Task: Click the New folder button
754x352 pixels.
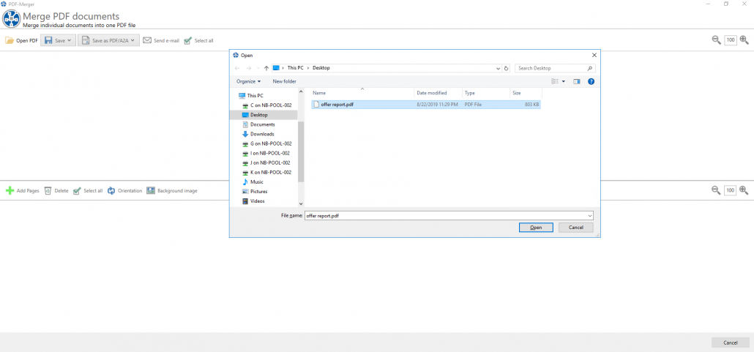Action: click(284, 81)
